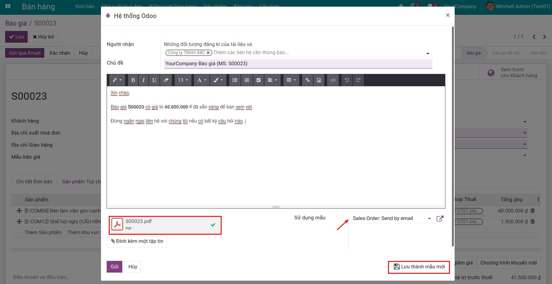
Task: Switch to Sản phẩm Tuỳ chọn tab
Action: (81, 182)
